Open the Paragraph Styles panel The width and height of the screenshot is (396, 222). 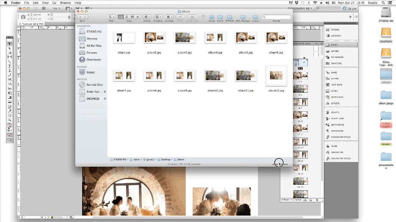341,137
